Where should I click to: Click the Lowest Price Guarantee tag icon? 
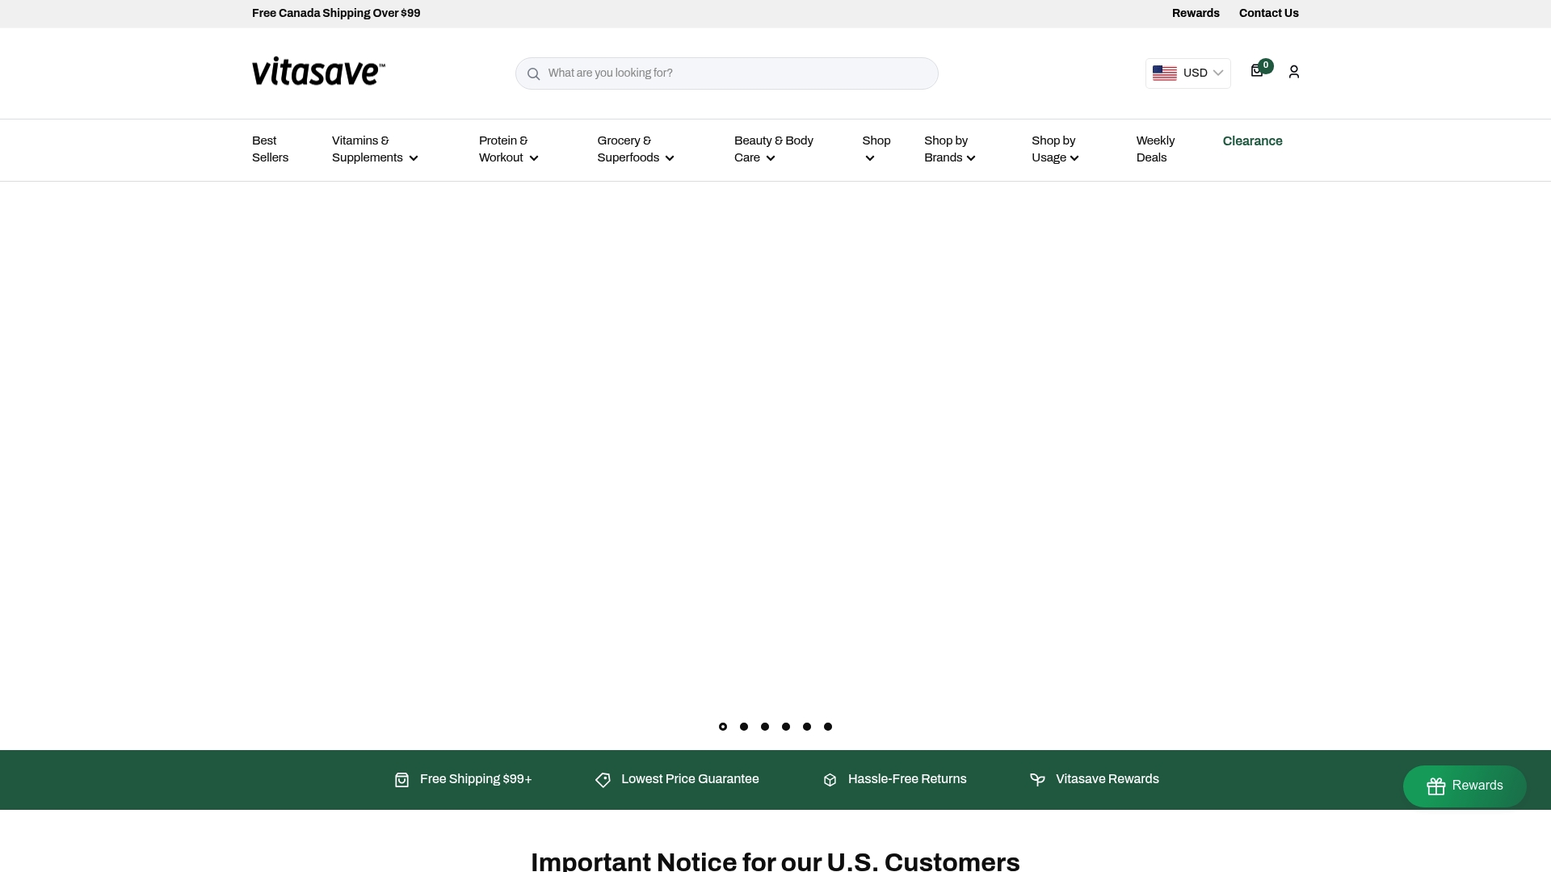(603, 779)
